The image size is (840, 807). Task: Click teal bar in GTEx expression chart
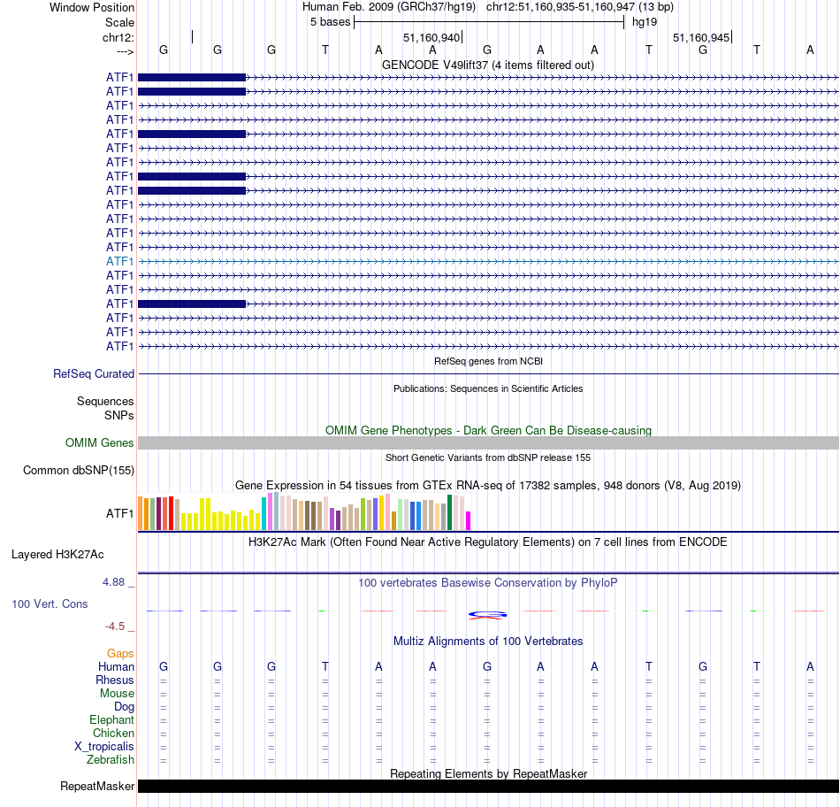point(263,514)
